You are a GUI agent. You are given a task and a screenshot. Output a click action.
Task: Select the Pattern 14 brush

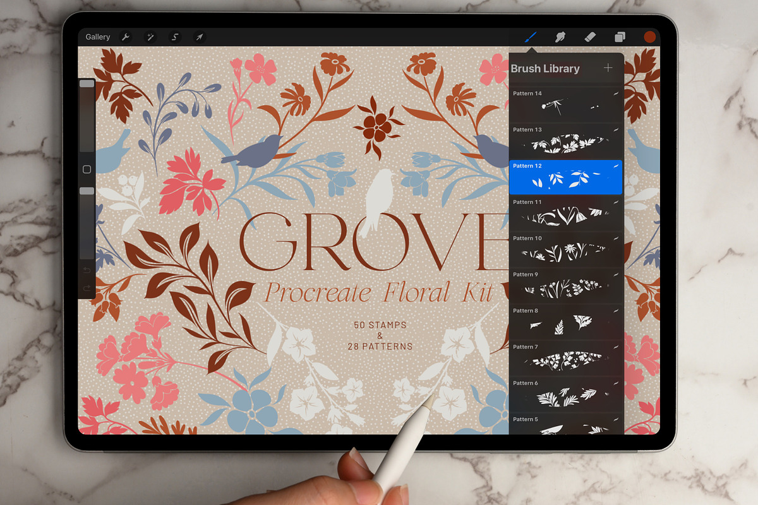[x=566, y=105]
